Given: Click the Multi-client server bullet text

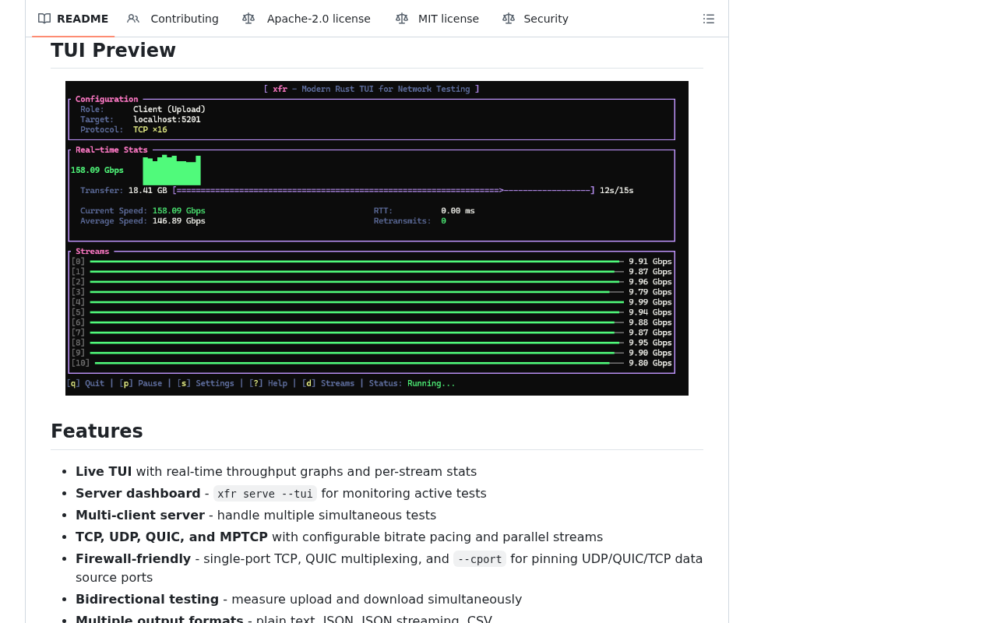Looking at the screenshot, I should point(140,515).
